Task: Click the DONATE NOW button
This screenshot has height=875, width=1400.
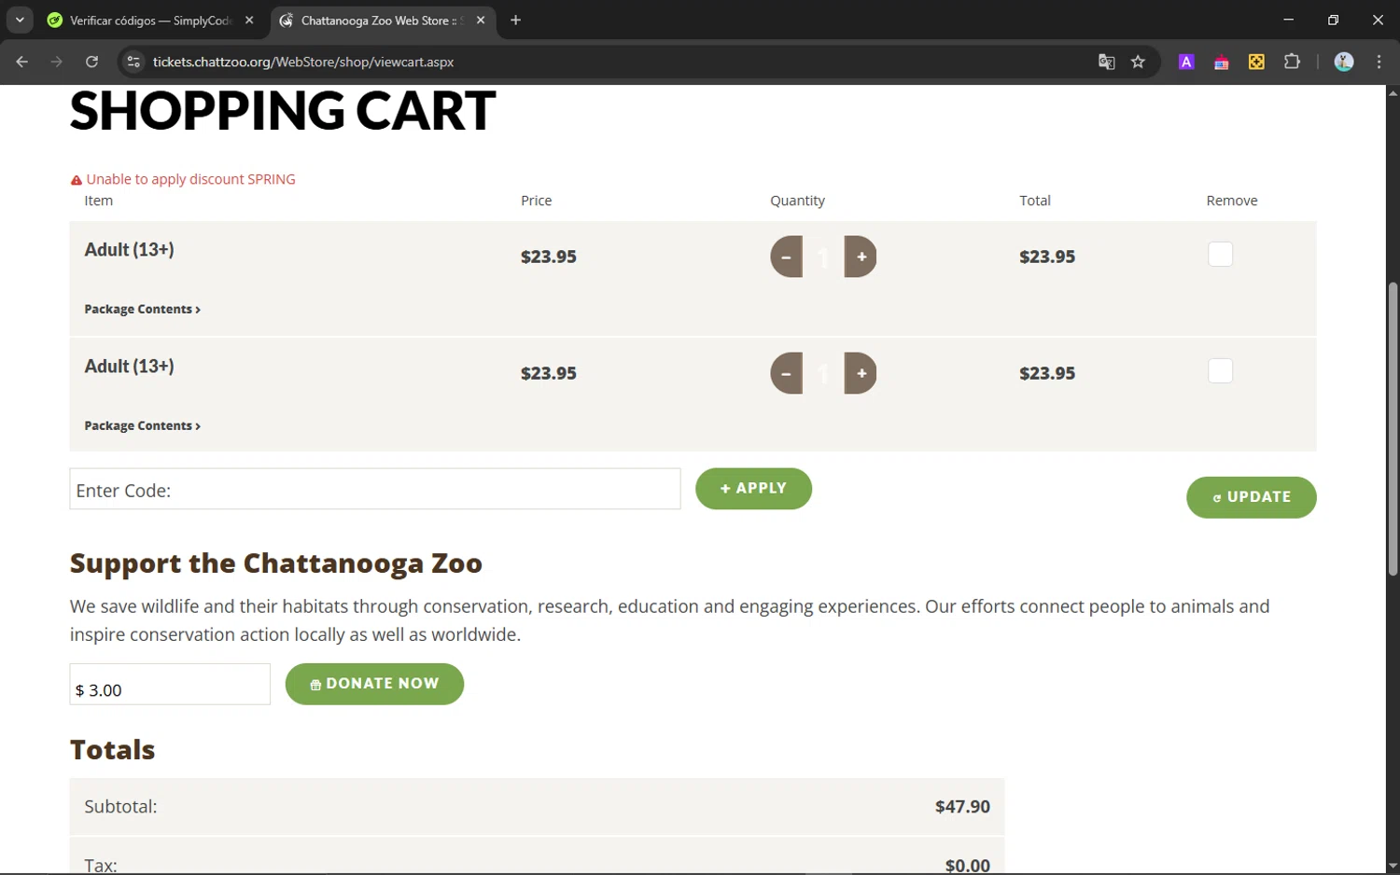Action: 374,684
